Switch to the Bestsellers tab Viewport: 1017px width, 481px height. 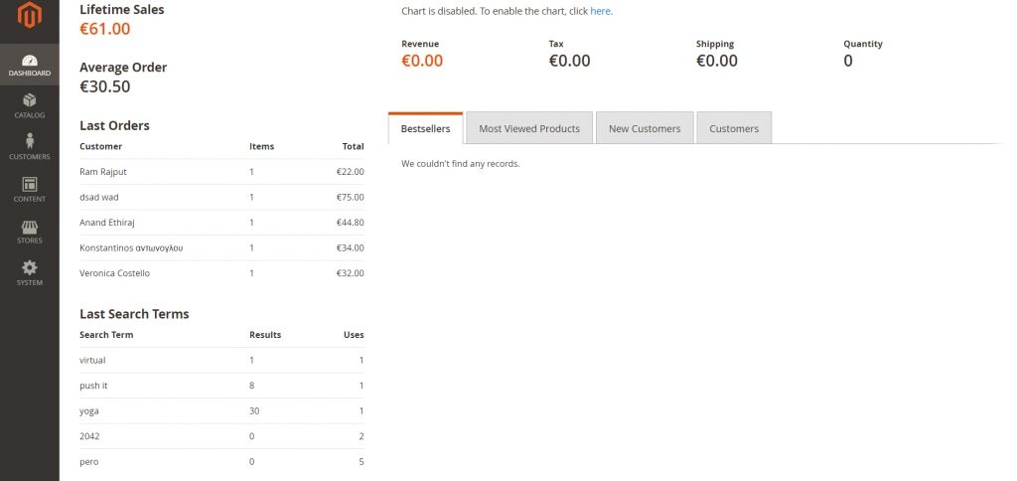click(x=425, y=128)
